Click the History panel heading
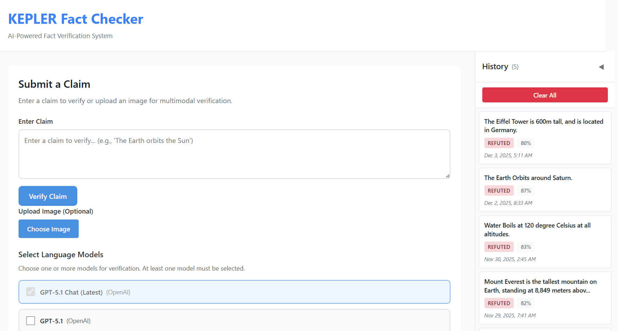 pos(495,66)
